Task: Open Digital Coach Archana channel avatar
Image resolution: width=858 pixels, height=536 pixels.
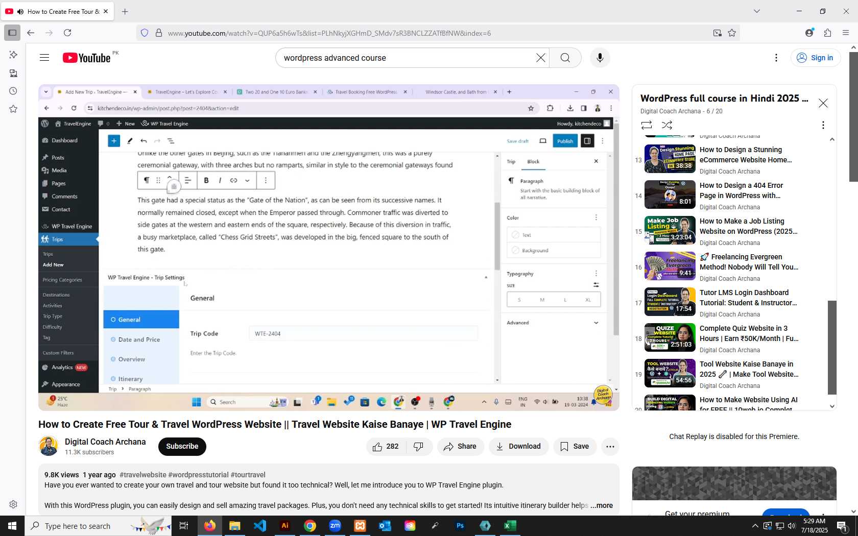Action: coord(49,446)
